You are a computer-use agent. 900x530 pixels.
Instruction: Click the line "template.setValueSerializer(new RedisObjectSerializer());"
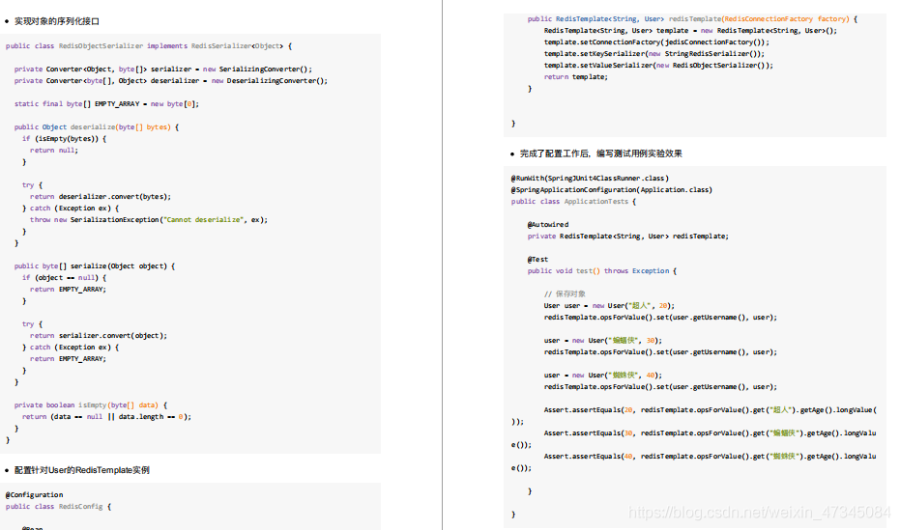[659, 66]
